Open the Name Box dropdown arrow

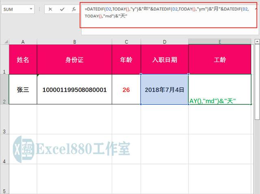click(x=31, y=9)
